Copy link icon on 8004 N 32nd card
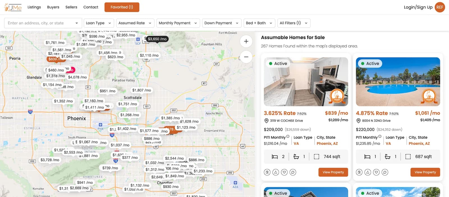This screenshot has width=449, height=197. click(x=359, y=172)
